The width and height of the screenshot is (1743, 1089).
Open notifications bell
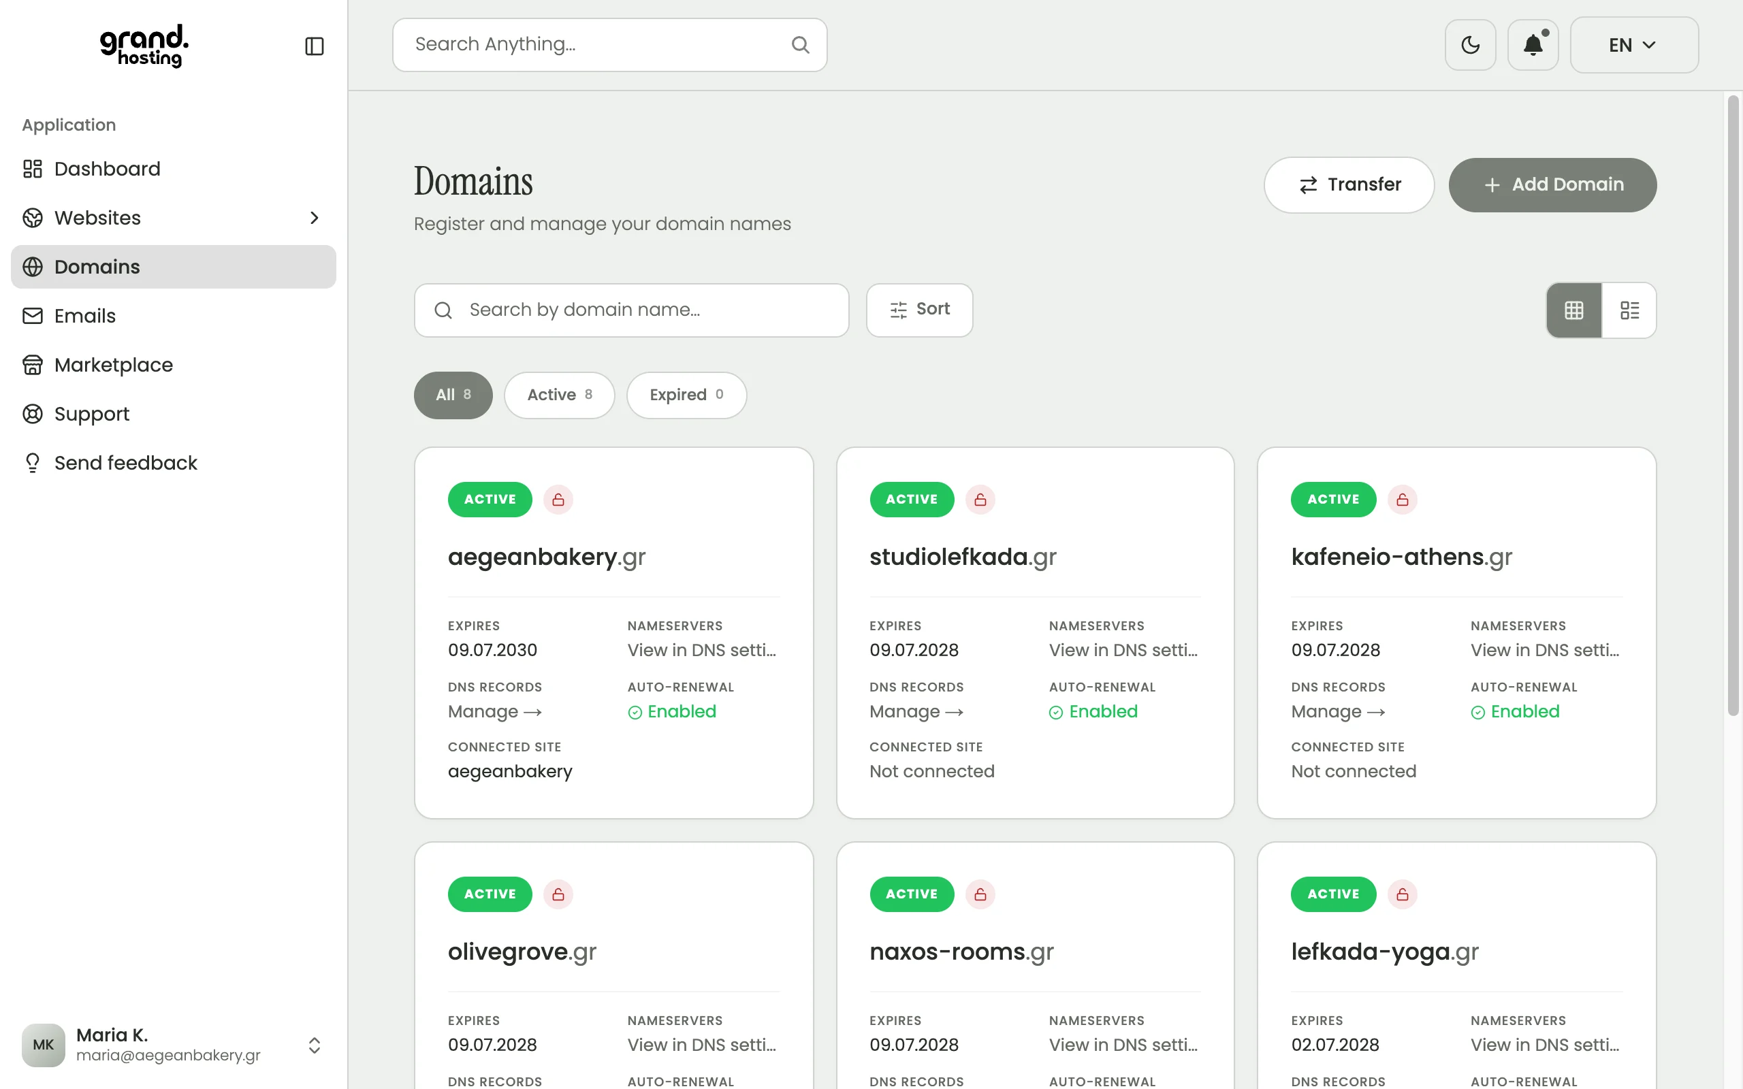1533,45
